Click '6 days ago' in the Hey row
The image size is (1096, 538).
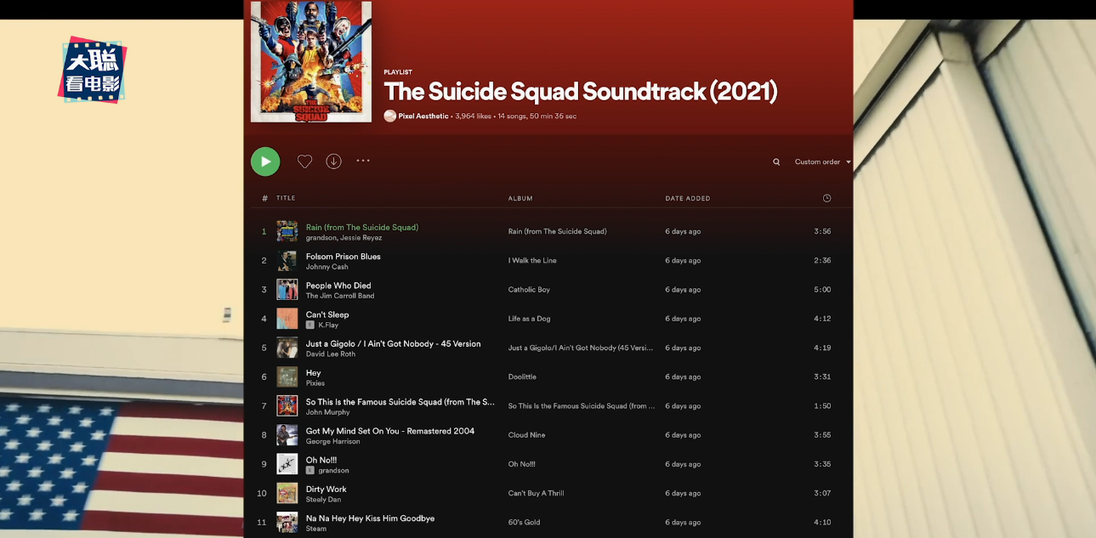pos(683,377)
